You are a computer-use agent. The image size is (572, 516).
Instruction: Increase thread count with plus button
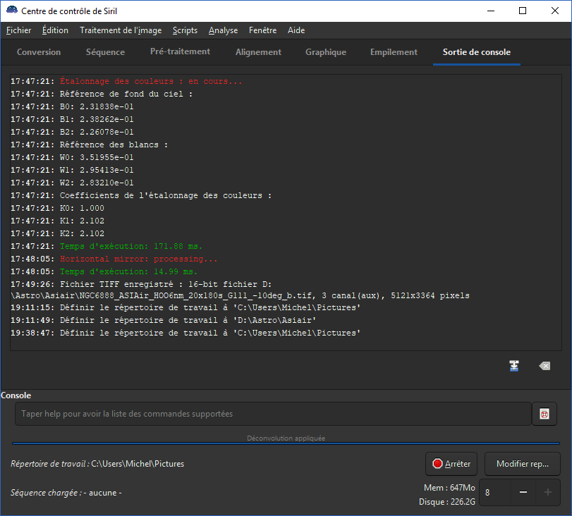[x=547, y=492]
